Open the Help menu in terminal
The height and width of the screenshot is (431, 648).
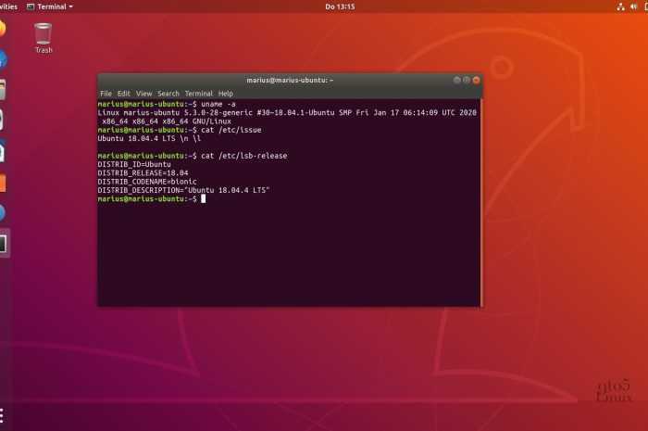click(x=226, y=94)
